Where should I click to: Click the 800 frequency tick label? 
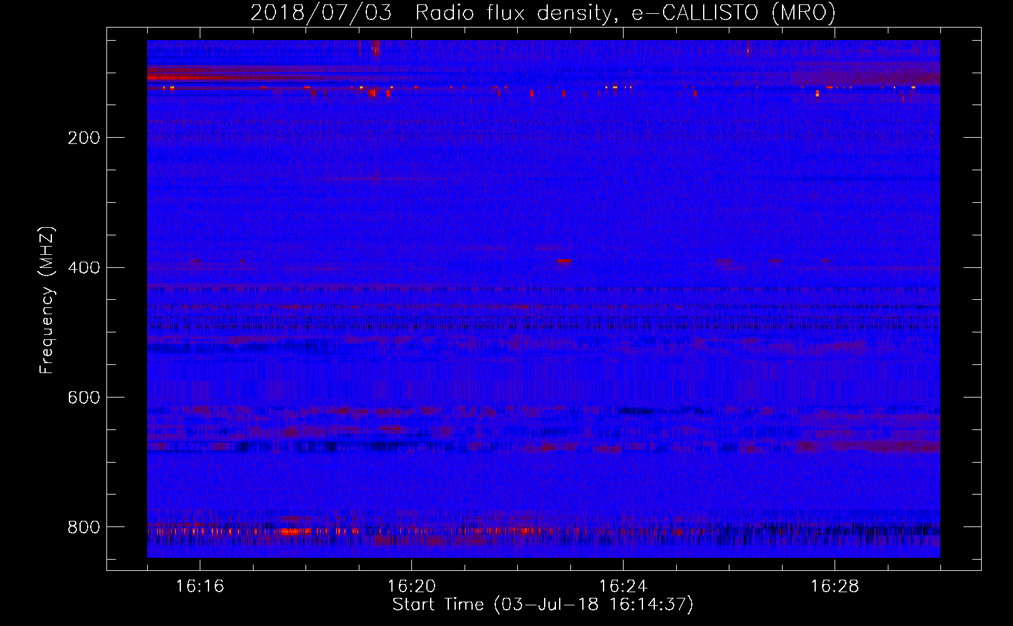tap(83, 527)
